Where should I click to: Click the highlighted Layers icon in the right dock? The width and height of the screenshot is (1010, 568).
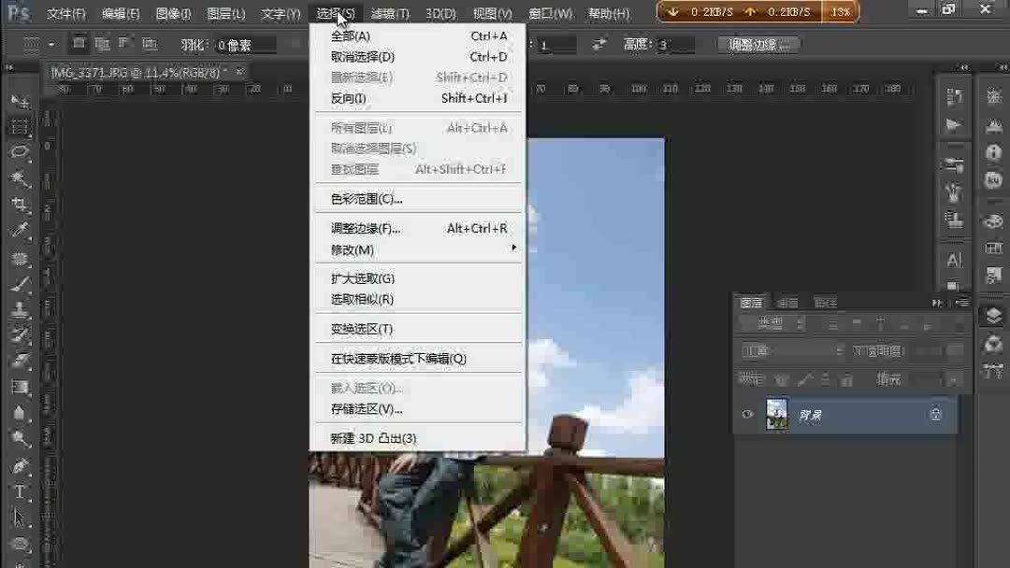tap(992, 316)
